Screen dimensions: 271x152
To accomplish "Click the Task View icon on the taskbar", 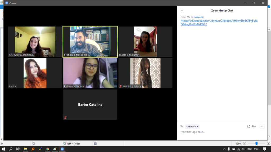I will click(18, 149).
